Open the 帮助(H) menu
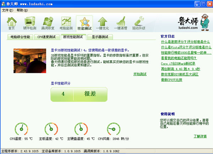213x154 pixels. [x=22, y=10]
